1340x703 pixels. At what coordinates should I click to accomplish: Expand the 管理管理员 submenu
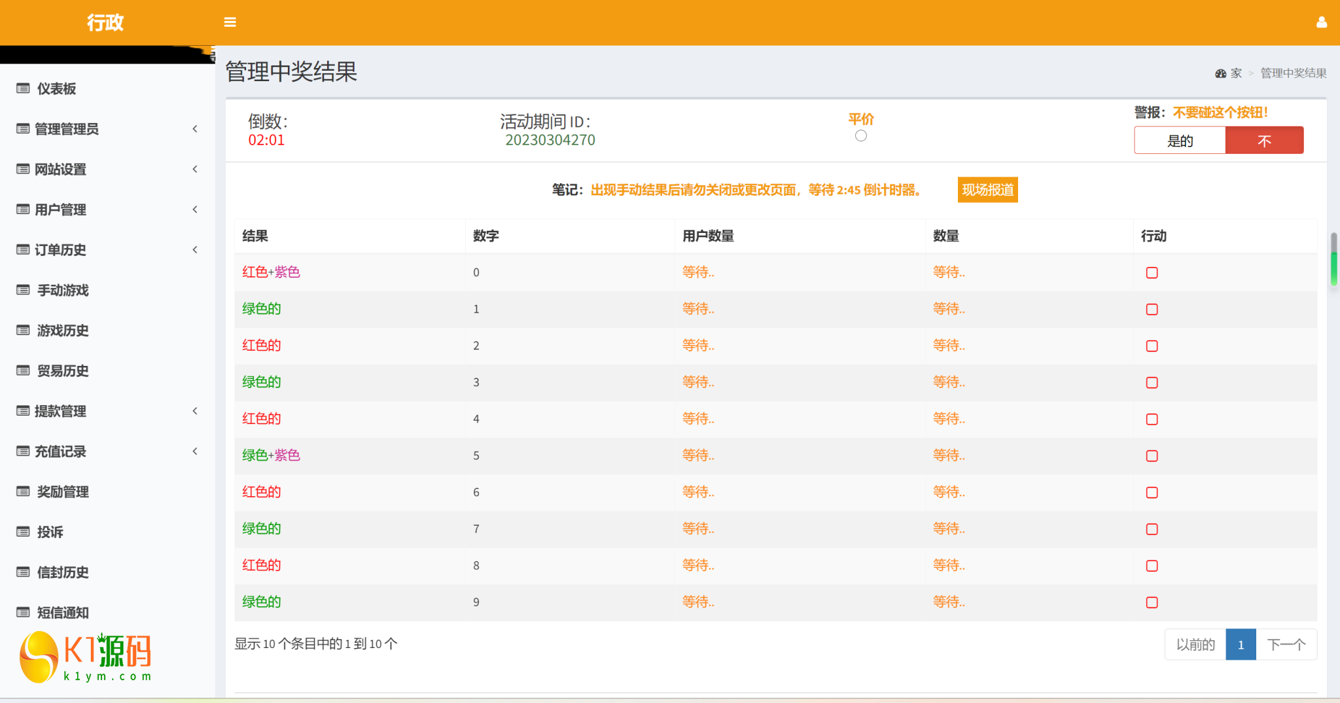pos(194,129)
